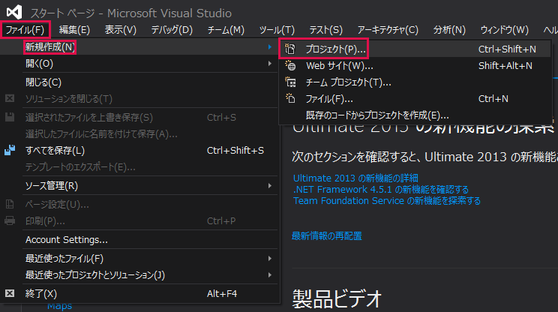Viewport: 558px width, 312px height.
Task: Expand the 最近使ったファイル(F) submenu arrow
Action: pyautogui.click(x=270, y=258)
